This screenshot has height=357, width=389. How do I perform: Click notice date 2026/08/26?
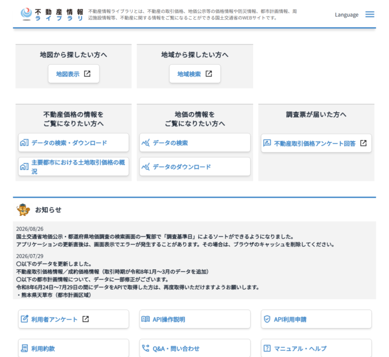30,229
